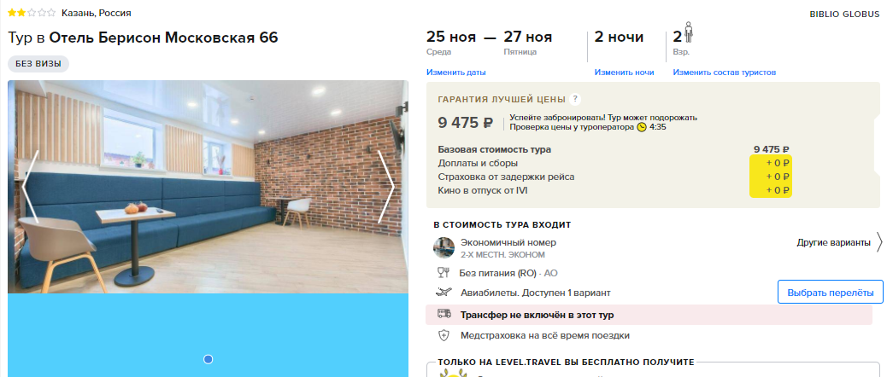Click the airplane icon next to Авиабилеты

coord(444,293)
